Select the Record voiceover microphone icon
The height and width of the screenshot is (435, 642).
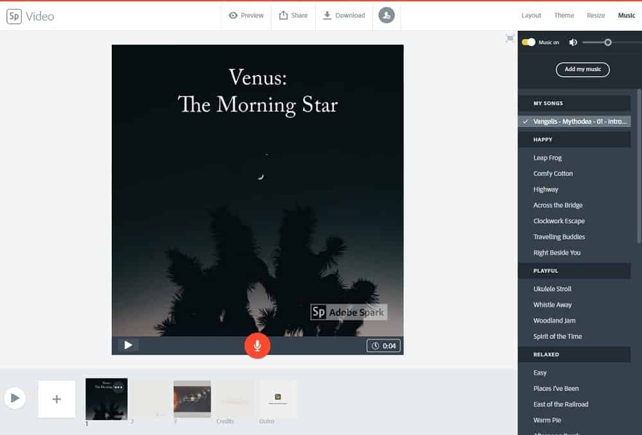[257, 345]
